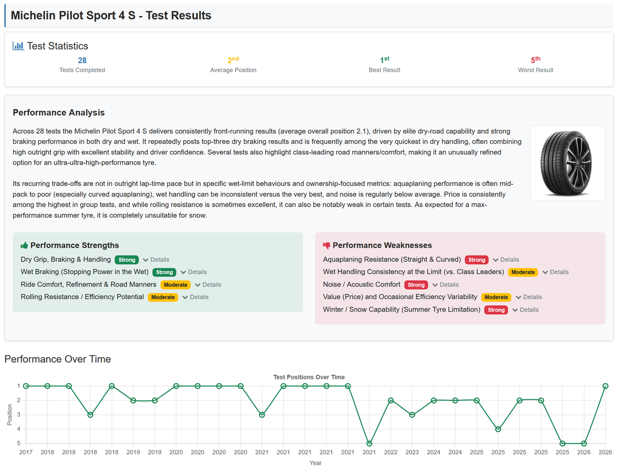Expand Details for Aquaplaning Resistance weakness
Viewport: 617px width, 469px height.
click(x=506, y=260)
